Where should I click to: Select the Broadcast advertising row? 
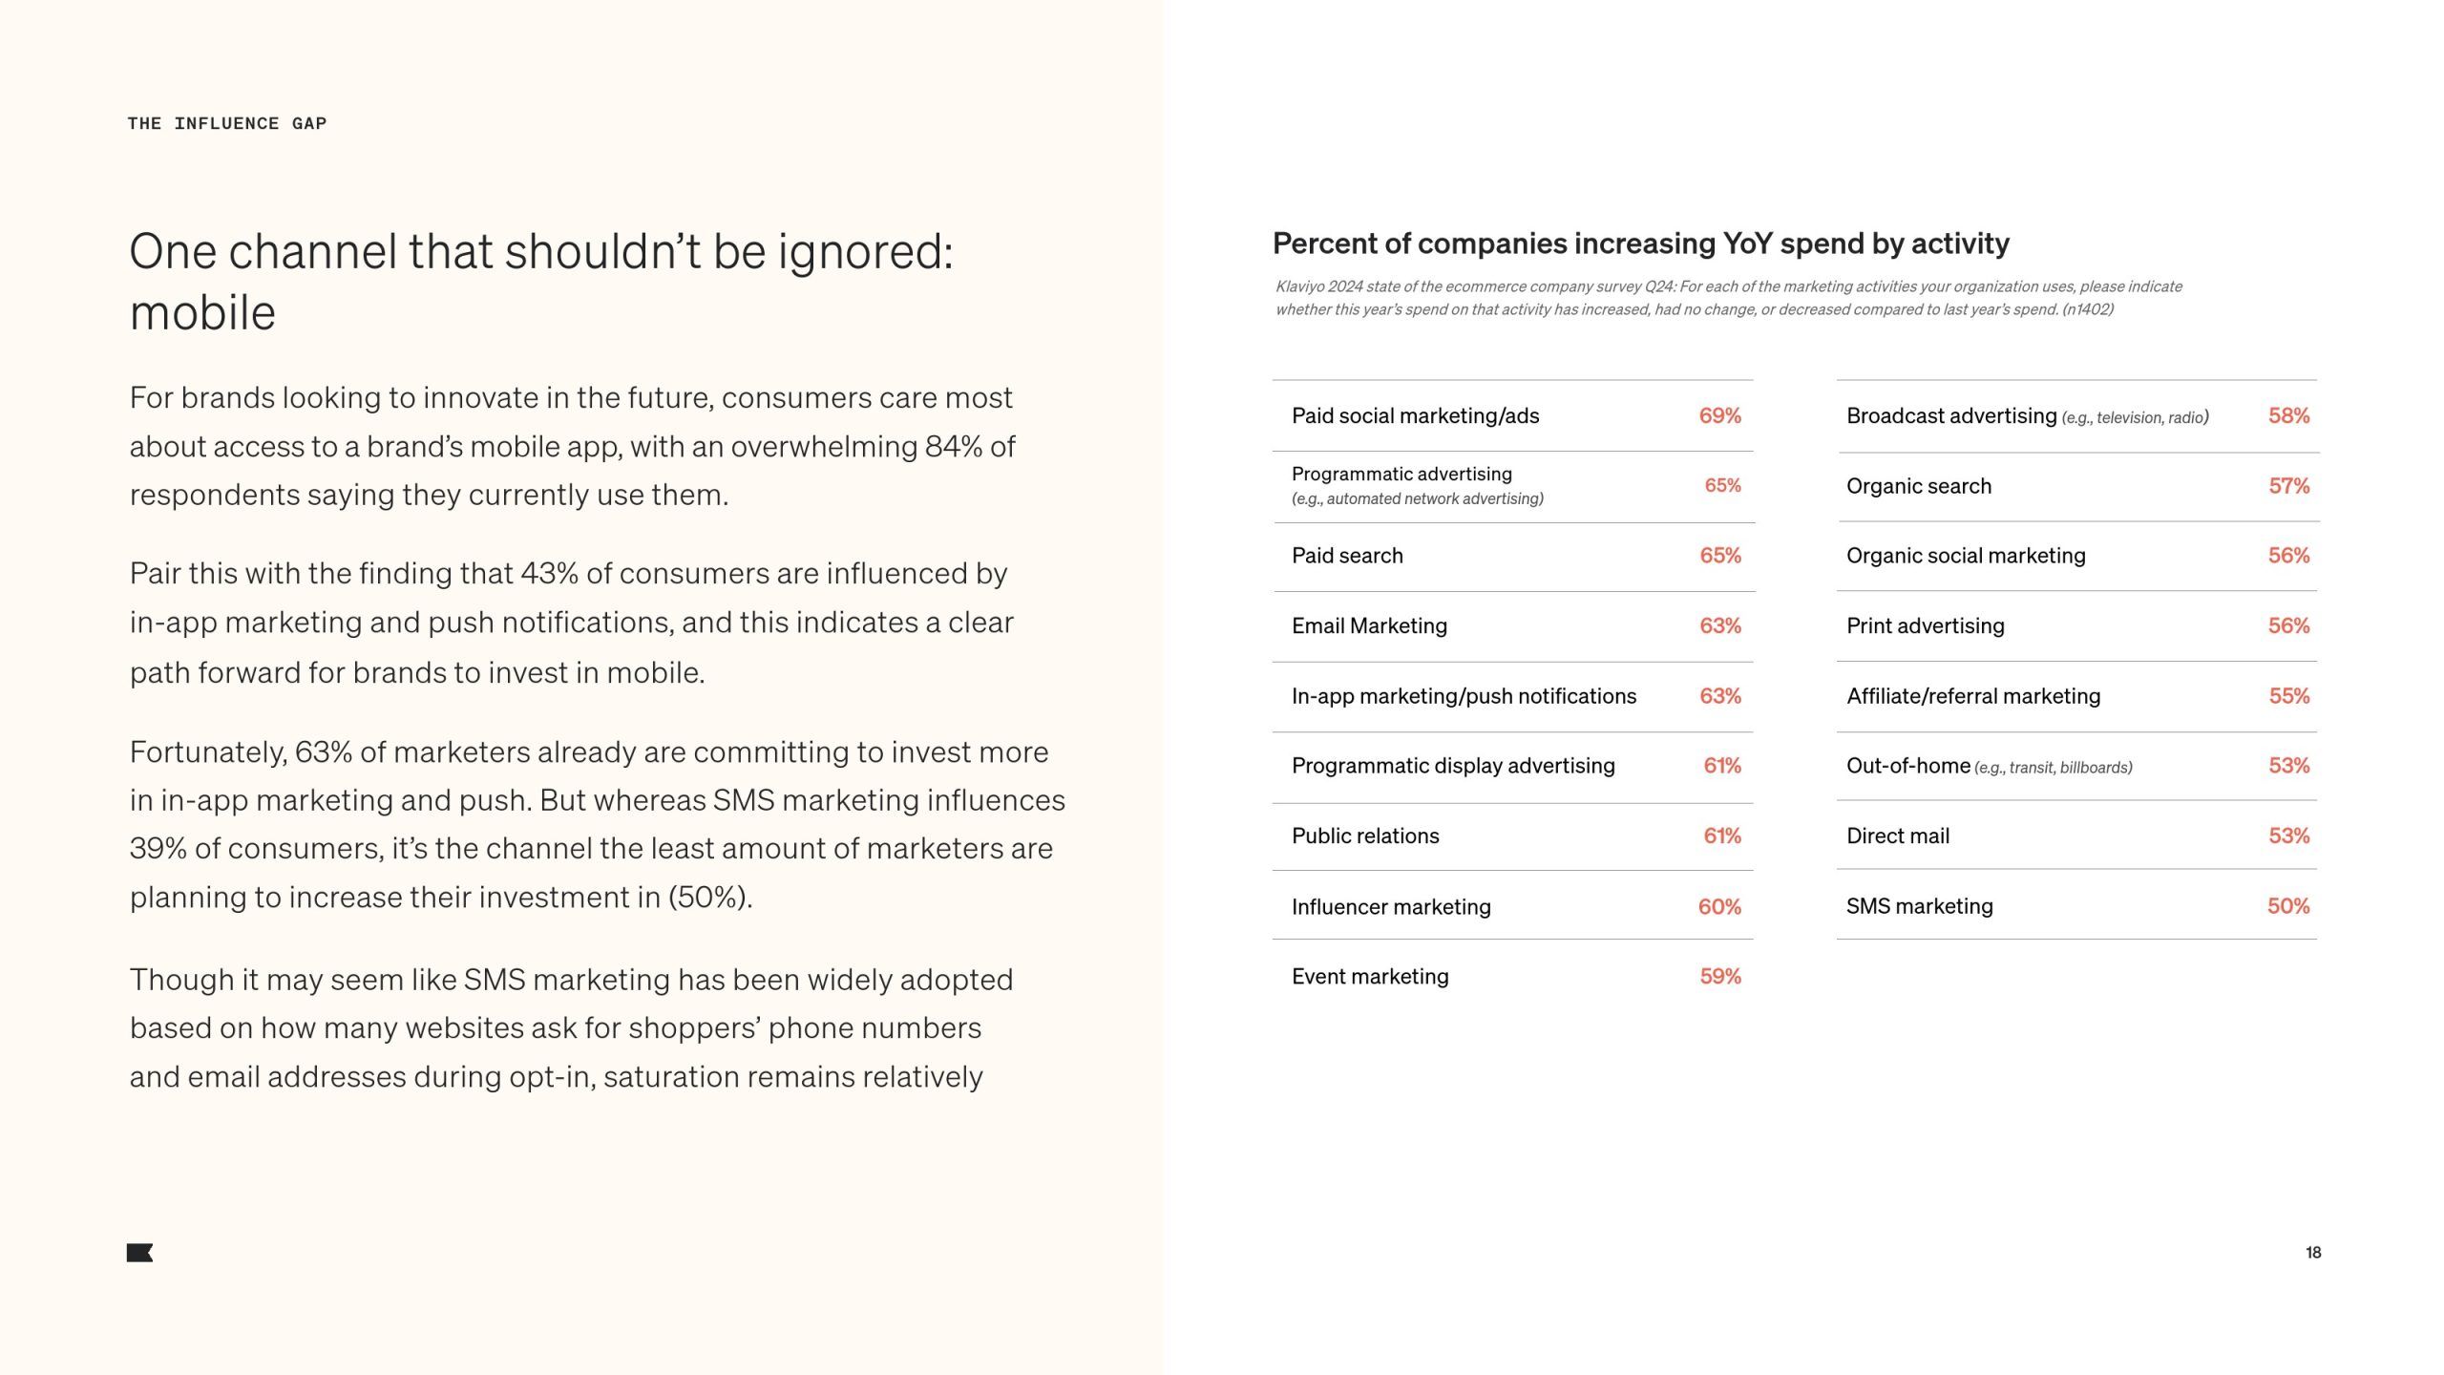[x=2077, y=415]
